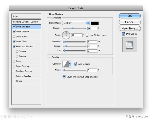Click the Distance slider handle
152x120 pixels.
pos(64,42)
